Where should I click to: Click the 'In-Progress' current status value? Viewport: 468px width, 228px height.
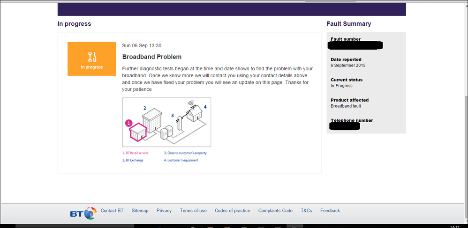tap(341, 86)
